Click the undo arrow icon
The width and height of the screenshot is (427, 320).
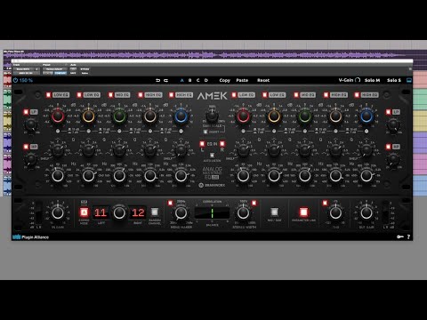(x=157, y=80)
